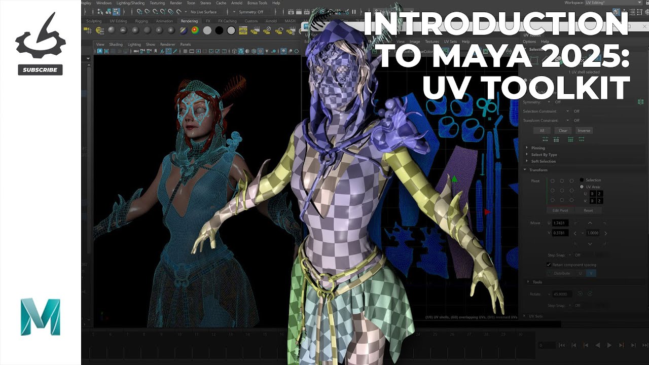
Task: Open the Bonus Tools menu
Action: [x=257, y=3]
